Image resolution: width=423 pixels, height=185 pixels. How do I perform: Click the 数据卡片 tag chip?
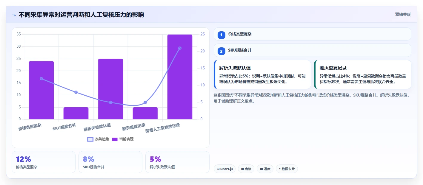tap(287, 169)
